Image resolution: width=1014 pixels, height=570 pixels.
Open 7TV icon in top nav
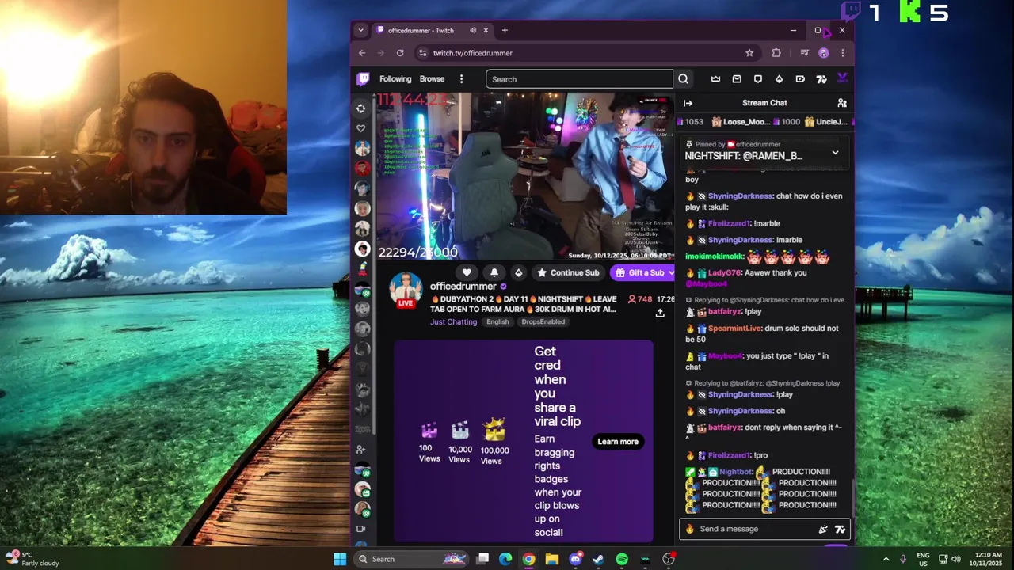tap(821, 79)
